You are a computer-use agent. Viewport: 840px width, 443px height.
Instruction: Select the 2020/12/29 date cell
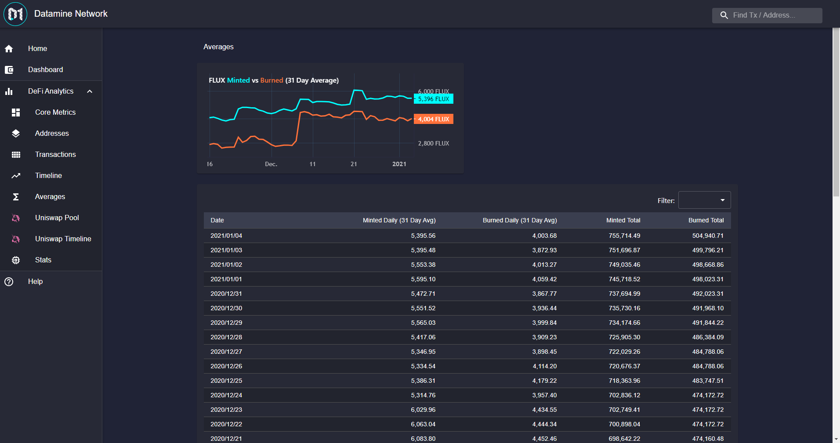point(226,323)
